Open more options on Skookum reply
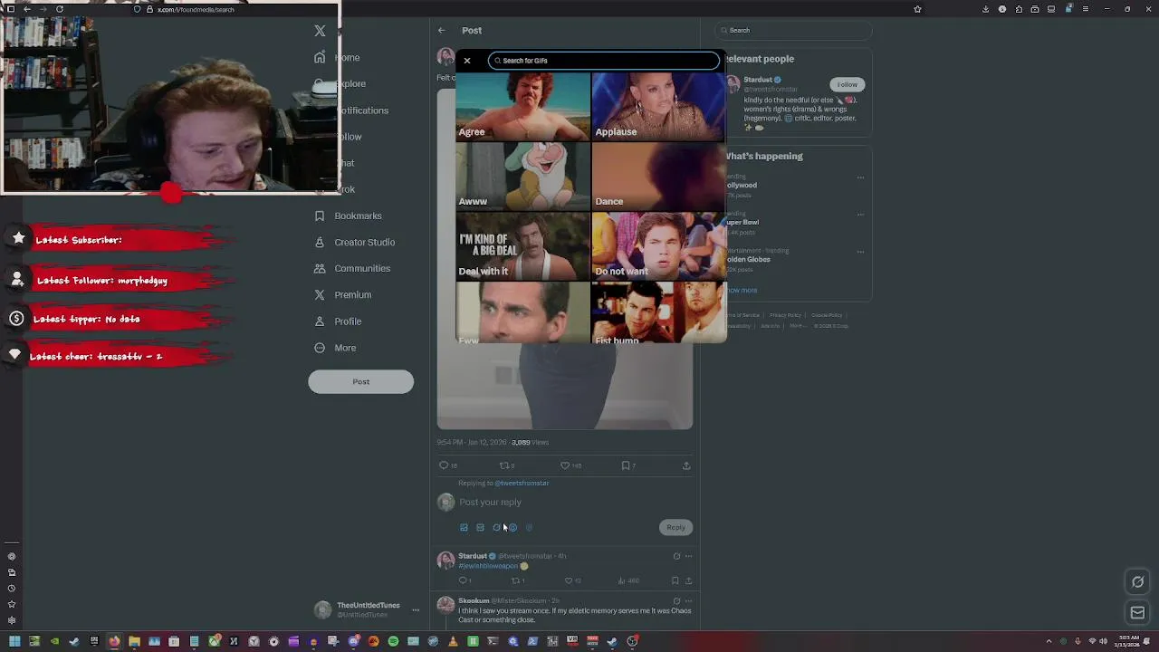The height and width of the screenshot is (652, 1159). tap(688, 600)
